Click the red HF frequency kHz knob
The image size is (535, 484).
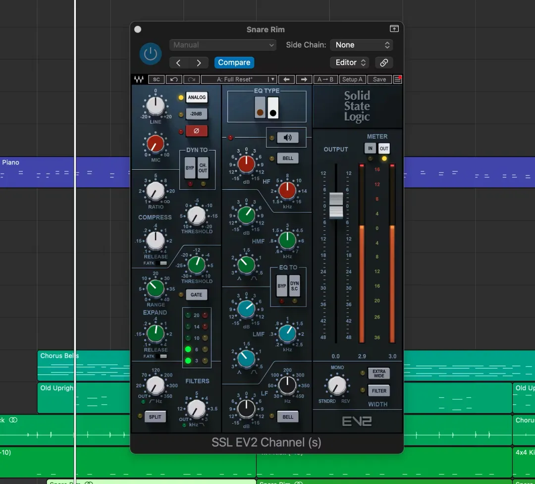point(287,190)
